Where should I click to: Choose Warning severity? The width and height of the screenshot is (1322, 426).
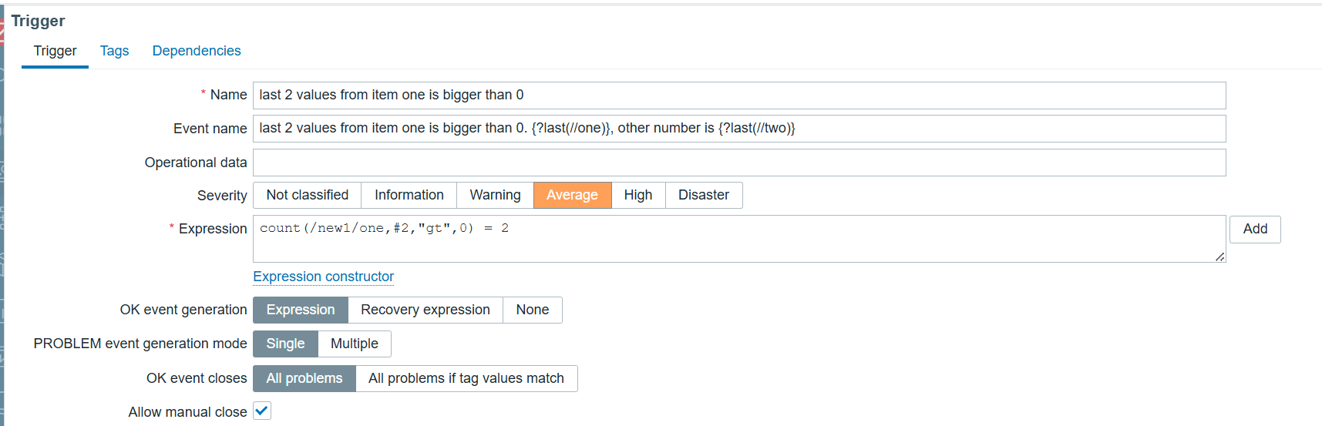(x=495, y=196)
